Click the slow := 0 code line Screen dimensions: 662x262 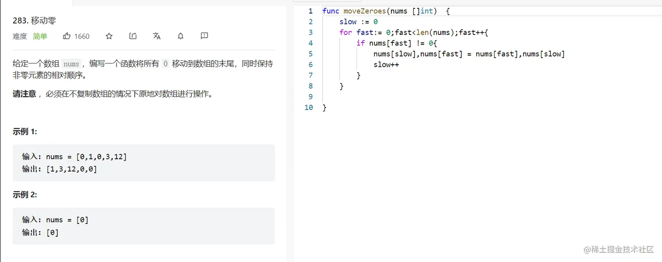click(359, 22)
